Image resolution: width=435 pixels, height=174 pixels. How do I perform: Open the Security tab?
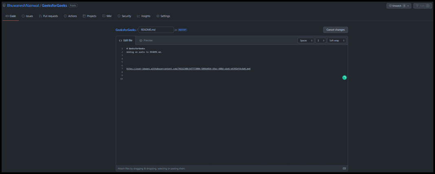[124, 16]
